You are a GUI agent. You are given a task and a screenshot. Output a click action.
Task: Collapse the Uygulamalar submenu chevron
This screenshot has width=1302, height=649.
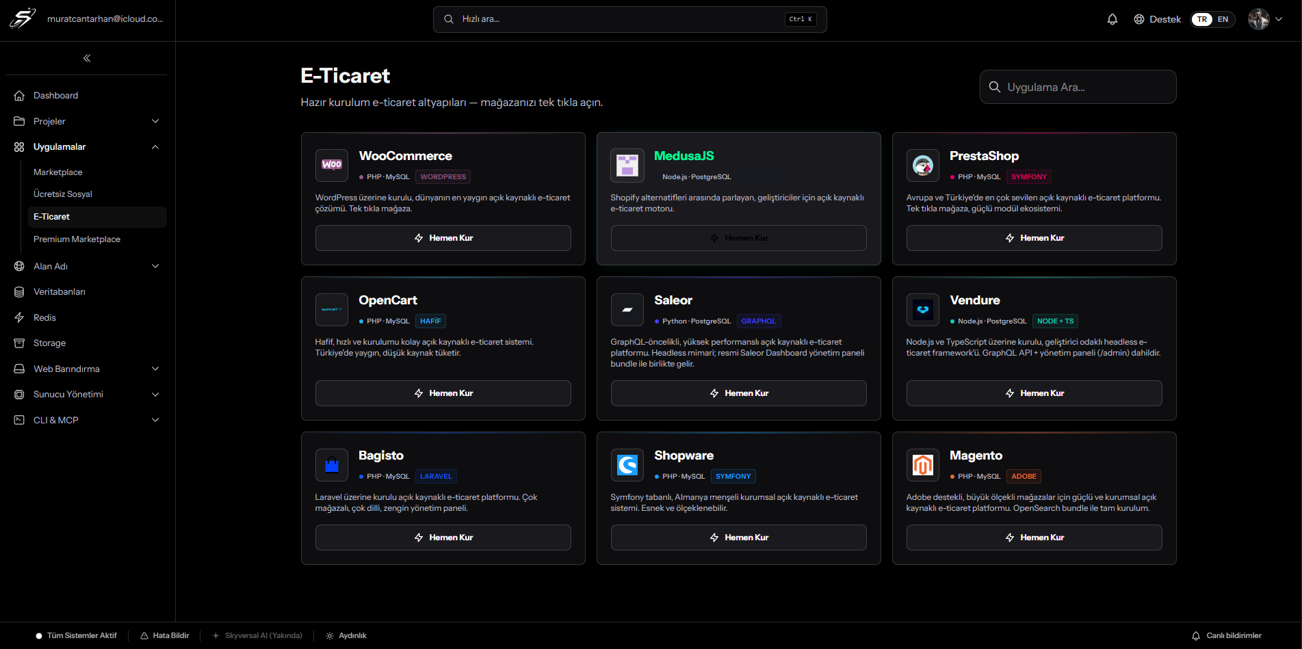tap(155, 147)
